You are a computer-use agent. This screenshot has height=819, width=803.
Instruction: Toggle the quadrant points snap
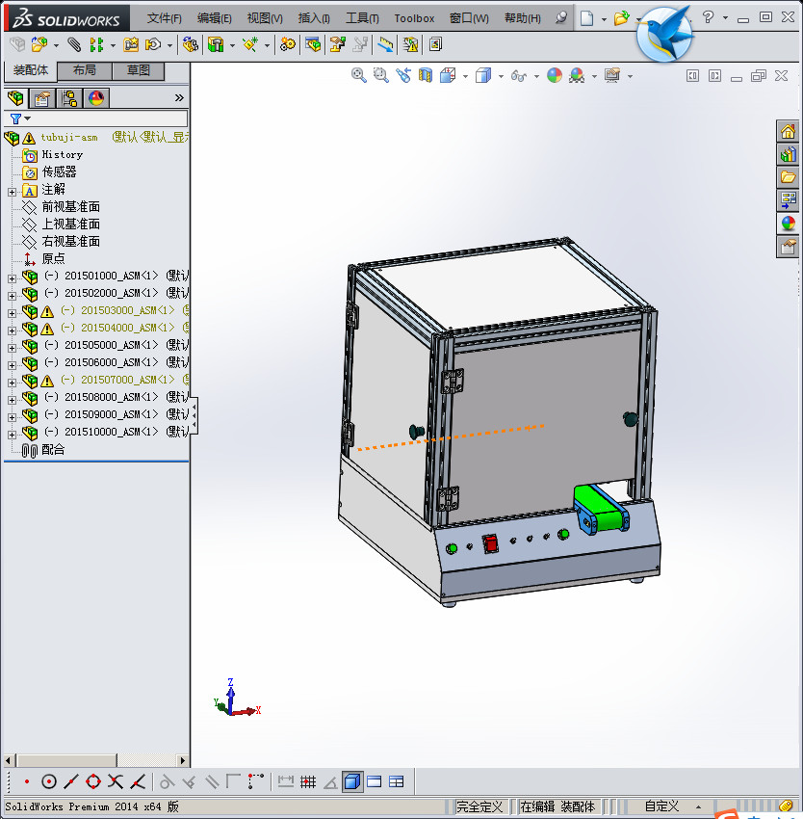[x=93, y=782]
